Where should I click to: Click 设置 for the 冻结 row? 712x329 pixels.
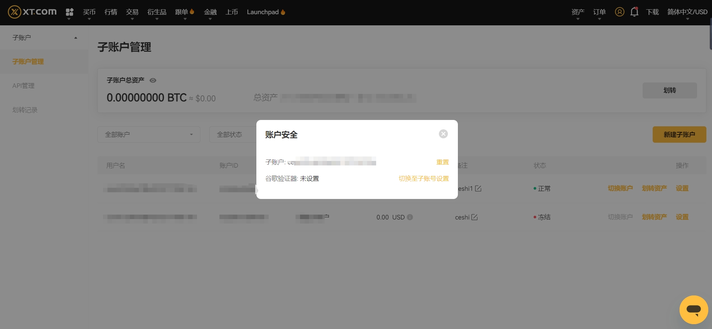coord(682,217)
